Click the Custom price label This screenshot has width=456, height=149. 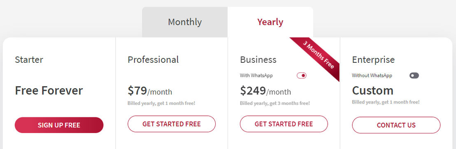[372, 90]
